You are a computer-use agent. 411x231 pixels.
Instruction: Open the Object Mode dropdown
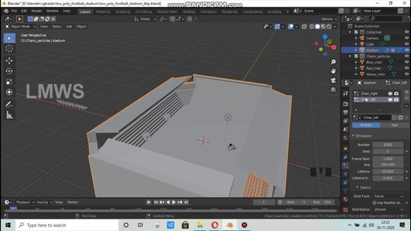tap(21, 26)
